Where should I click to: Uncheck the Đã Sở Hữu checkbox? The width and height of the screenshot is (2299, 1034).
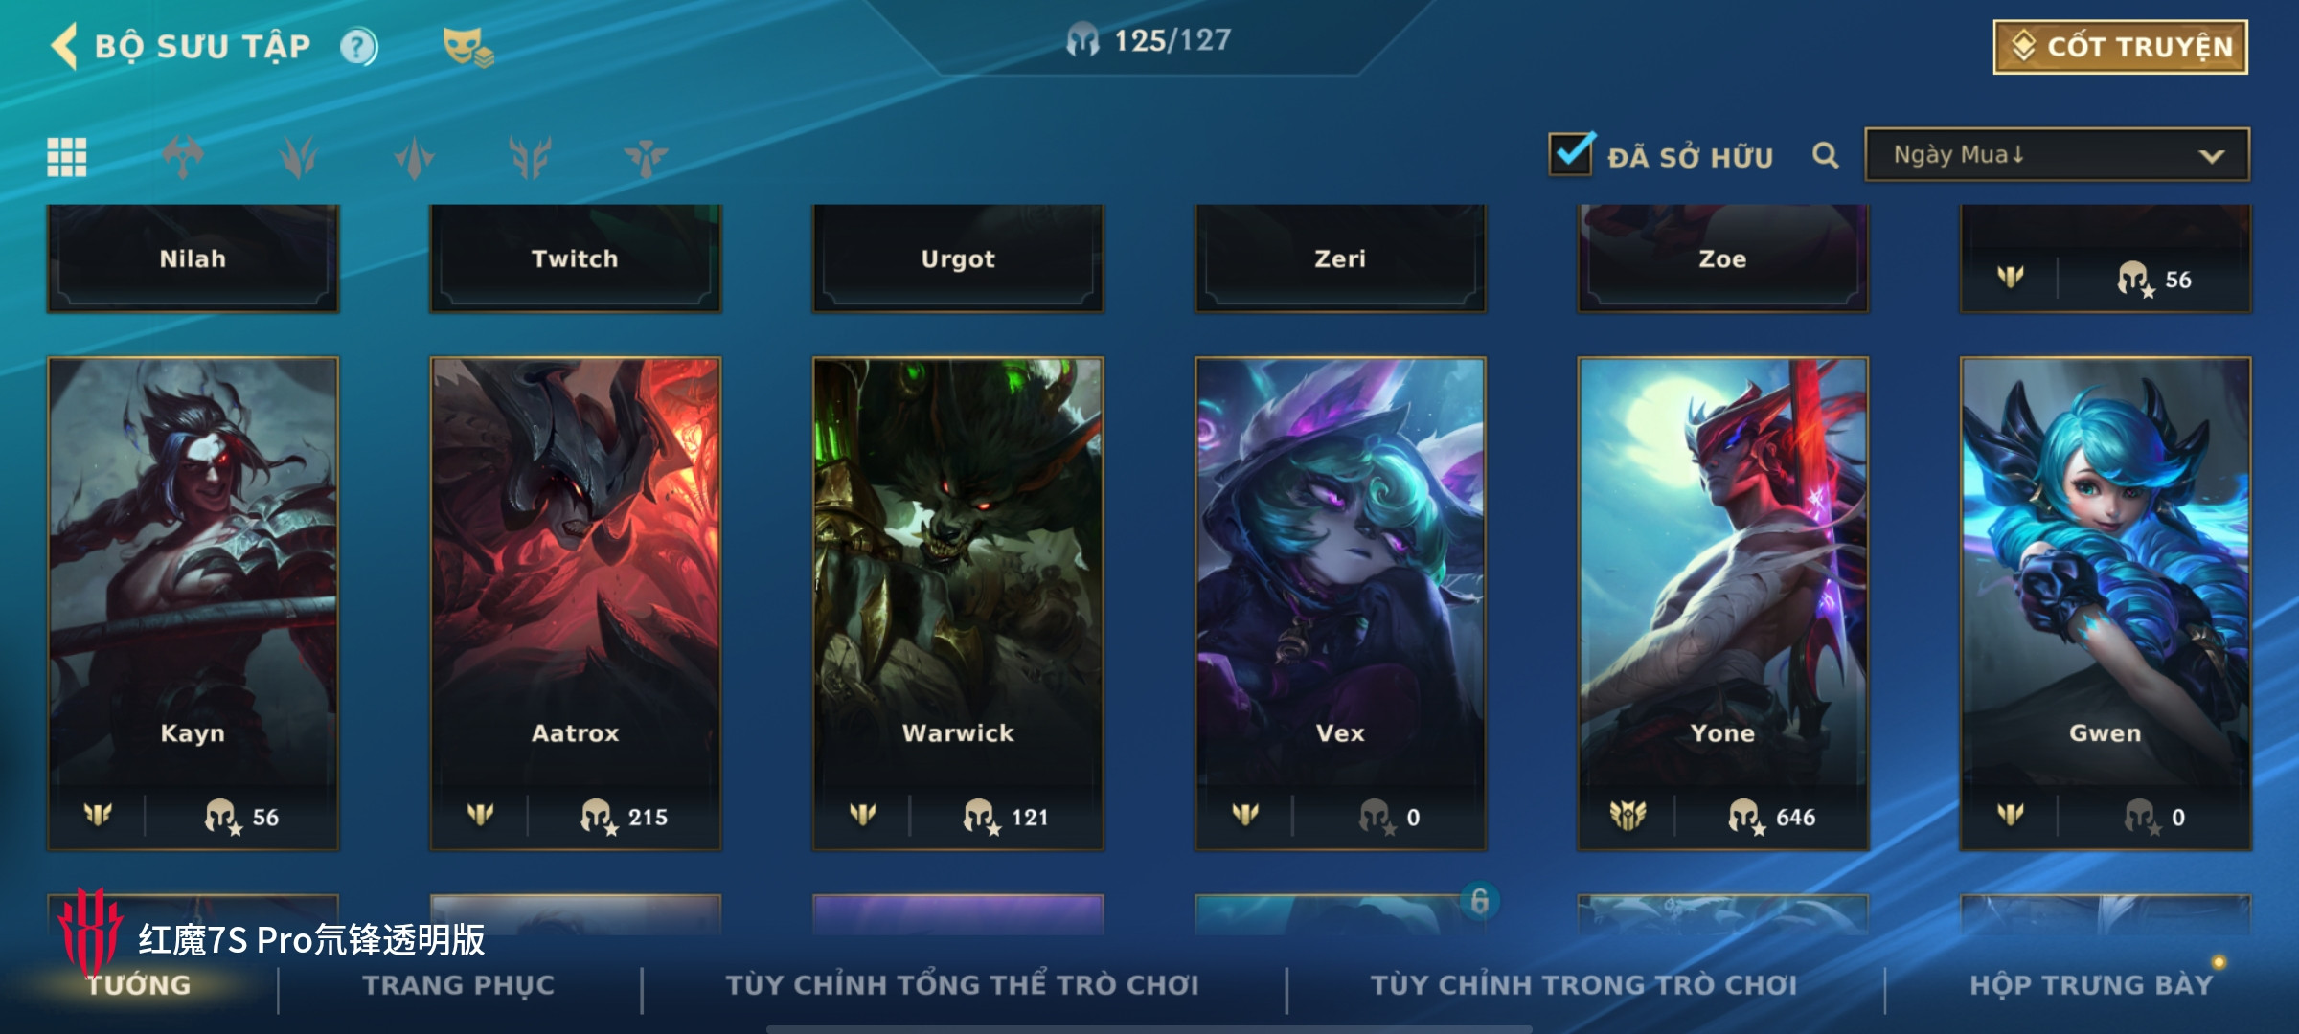tap(1571, 153)
